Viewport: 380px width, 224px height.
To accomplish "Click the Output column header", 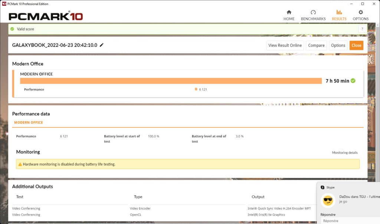I will click(258, 197).
